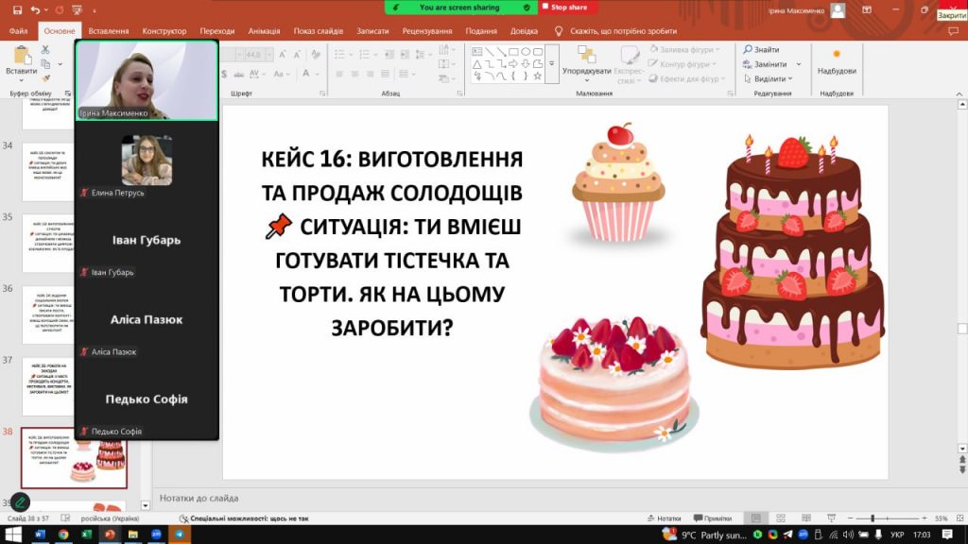Viewport: 968px width, 544px height.
Task: Expand the Replace (Замінити) dropdown arrow
Action: (x=801, y=64)
